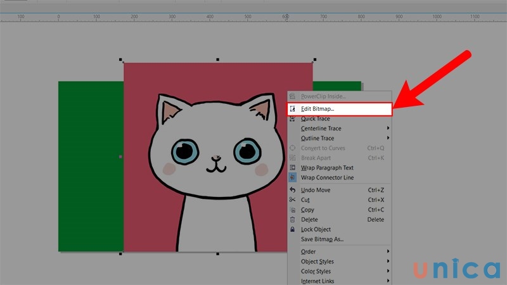Open the Internet Links submenu
The height and width of the screenshot is (285, 507).
click(x=318, y=281)
